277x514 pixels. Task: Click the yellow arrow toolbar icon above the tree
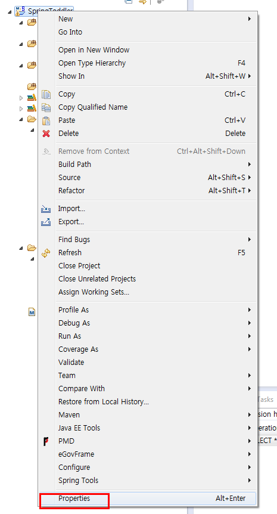point(142,2)
